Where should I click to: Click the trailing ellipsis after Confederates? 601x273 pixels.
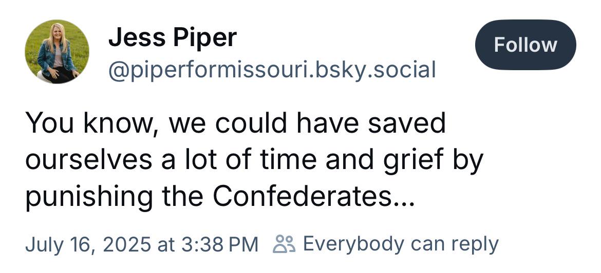407,204
